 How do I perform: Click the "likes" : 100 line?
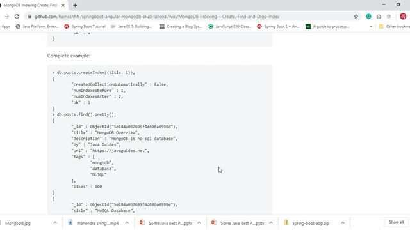(x=86, y=187)
